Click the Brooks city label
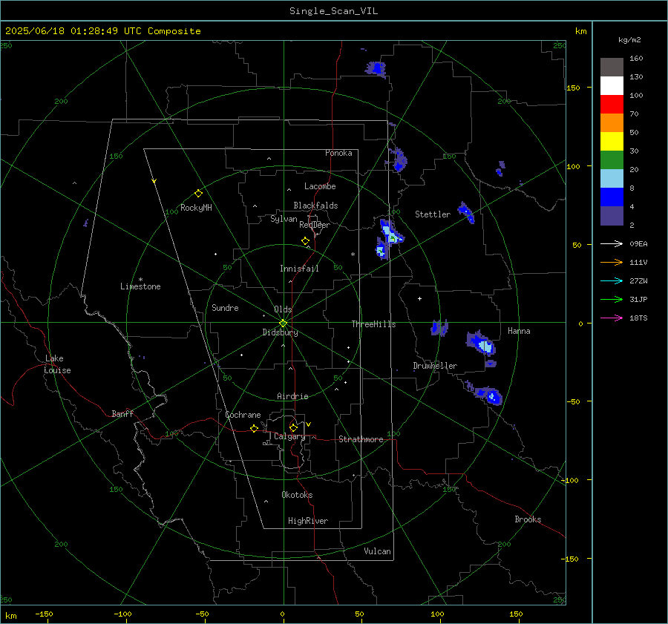 (528, 519)
